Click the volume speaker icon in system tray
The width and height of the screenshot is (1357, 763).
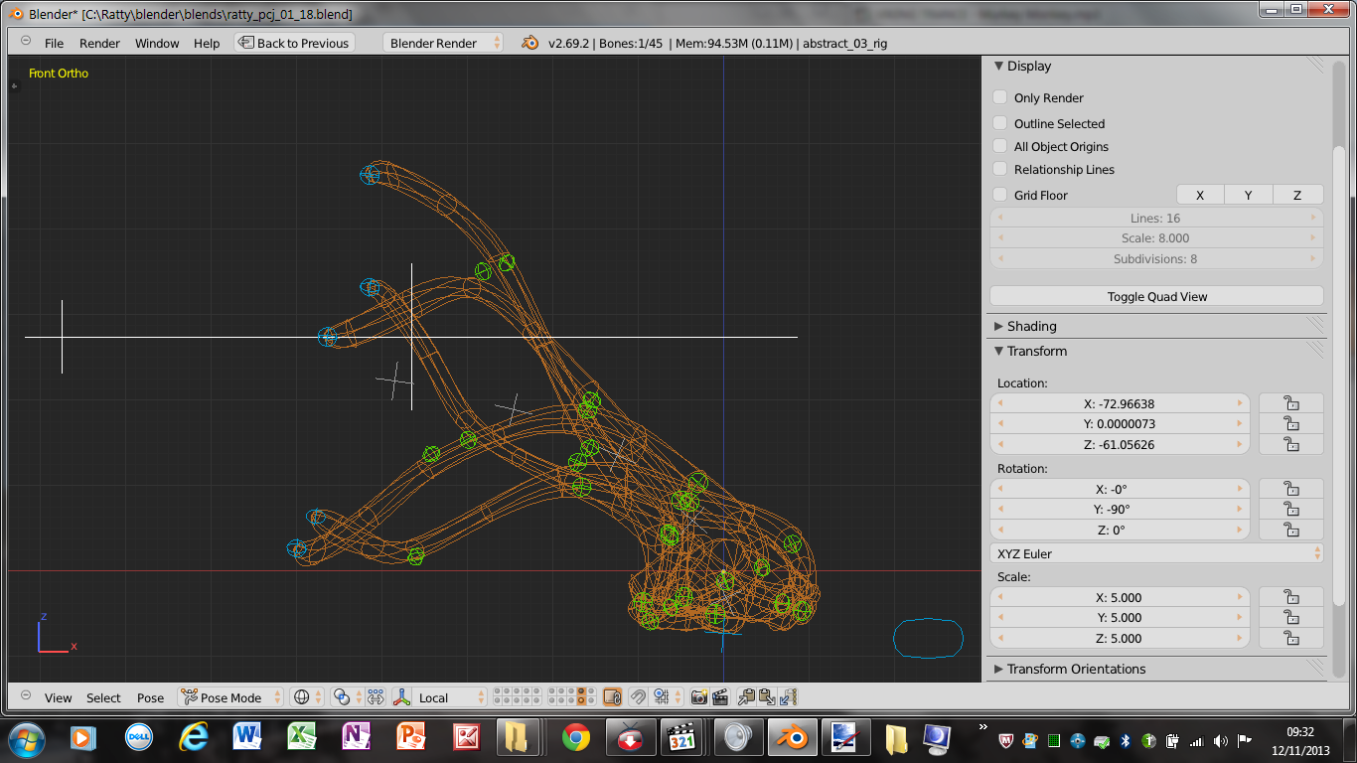click(x=1220, y=740)
